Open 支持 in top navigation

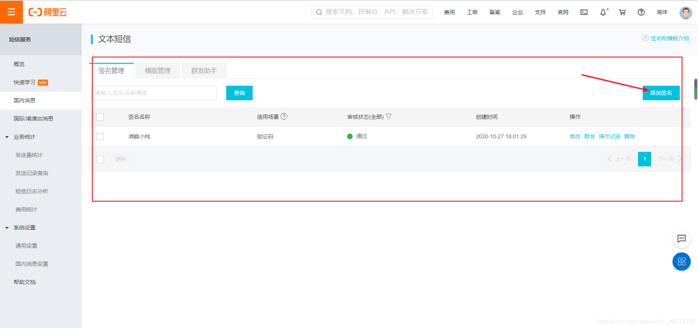pos(540,12)
